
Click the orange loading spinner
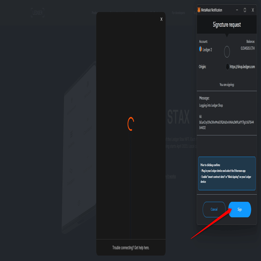(131, 124)
